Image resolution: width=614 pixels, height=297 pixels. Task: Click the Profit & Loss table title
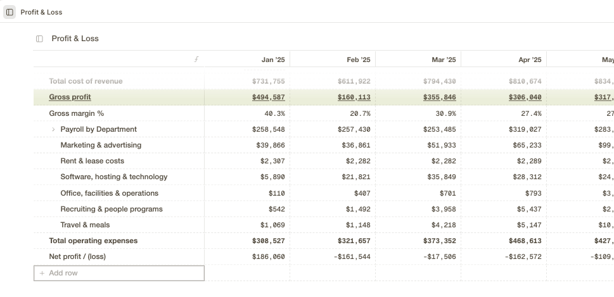click(x=75, y=39)
